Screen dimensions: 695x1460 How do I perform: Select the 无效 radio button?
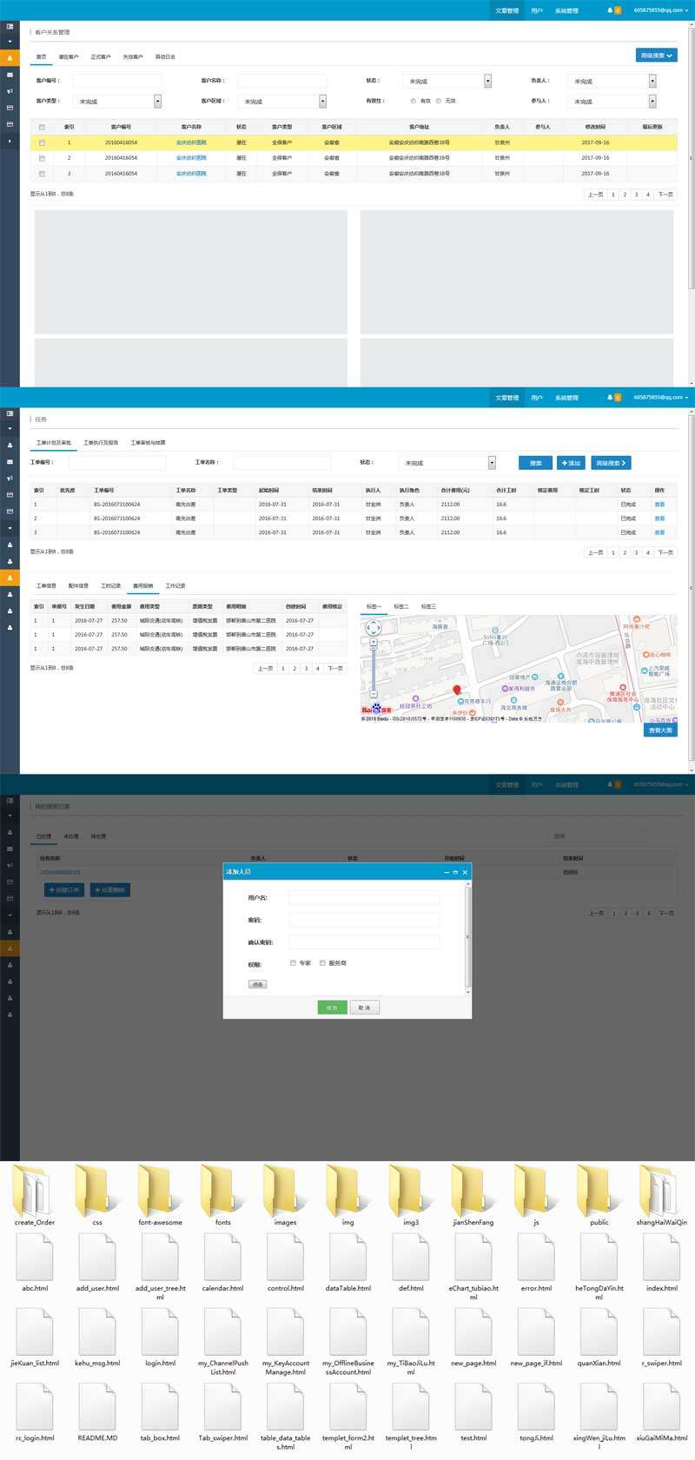(439, 101)
